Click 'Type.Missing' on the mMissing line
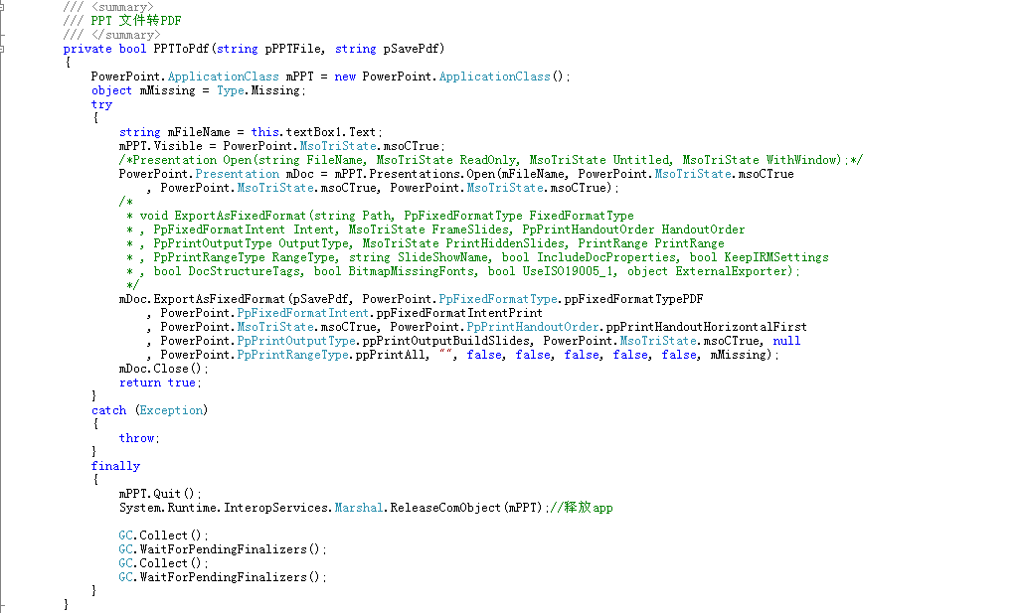The image size is (1023, 613). coord(257,90)
